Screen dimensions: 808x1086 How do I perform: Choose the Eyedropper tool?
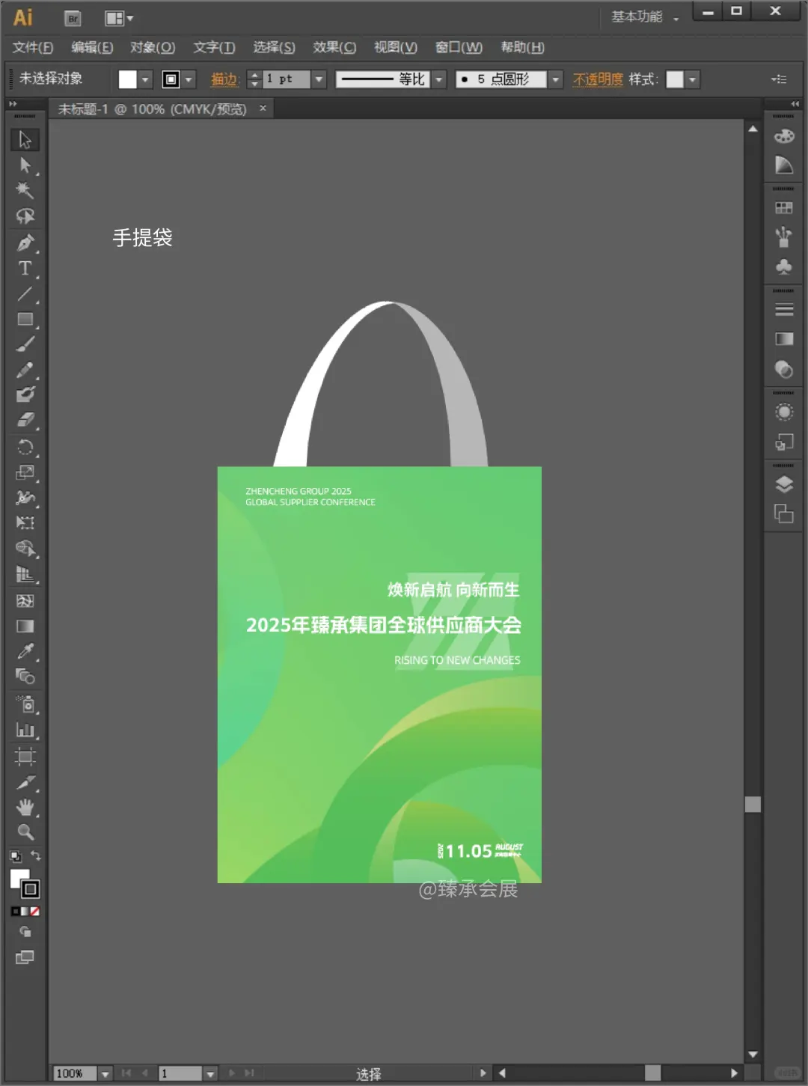point(25,652)
